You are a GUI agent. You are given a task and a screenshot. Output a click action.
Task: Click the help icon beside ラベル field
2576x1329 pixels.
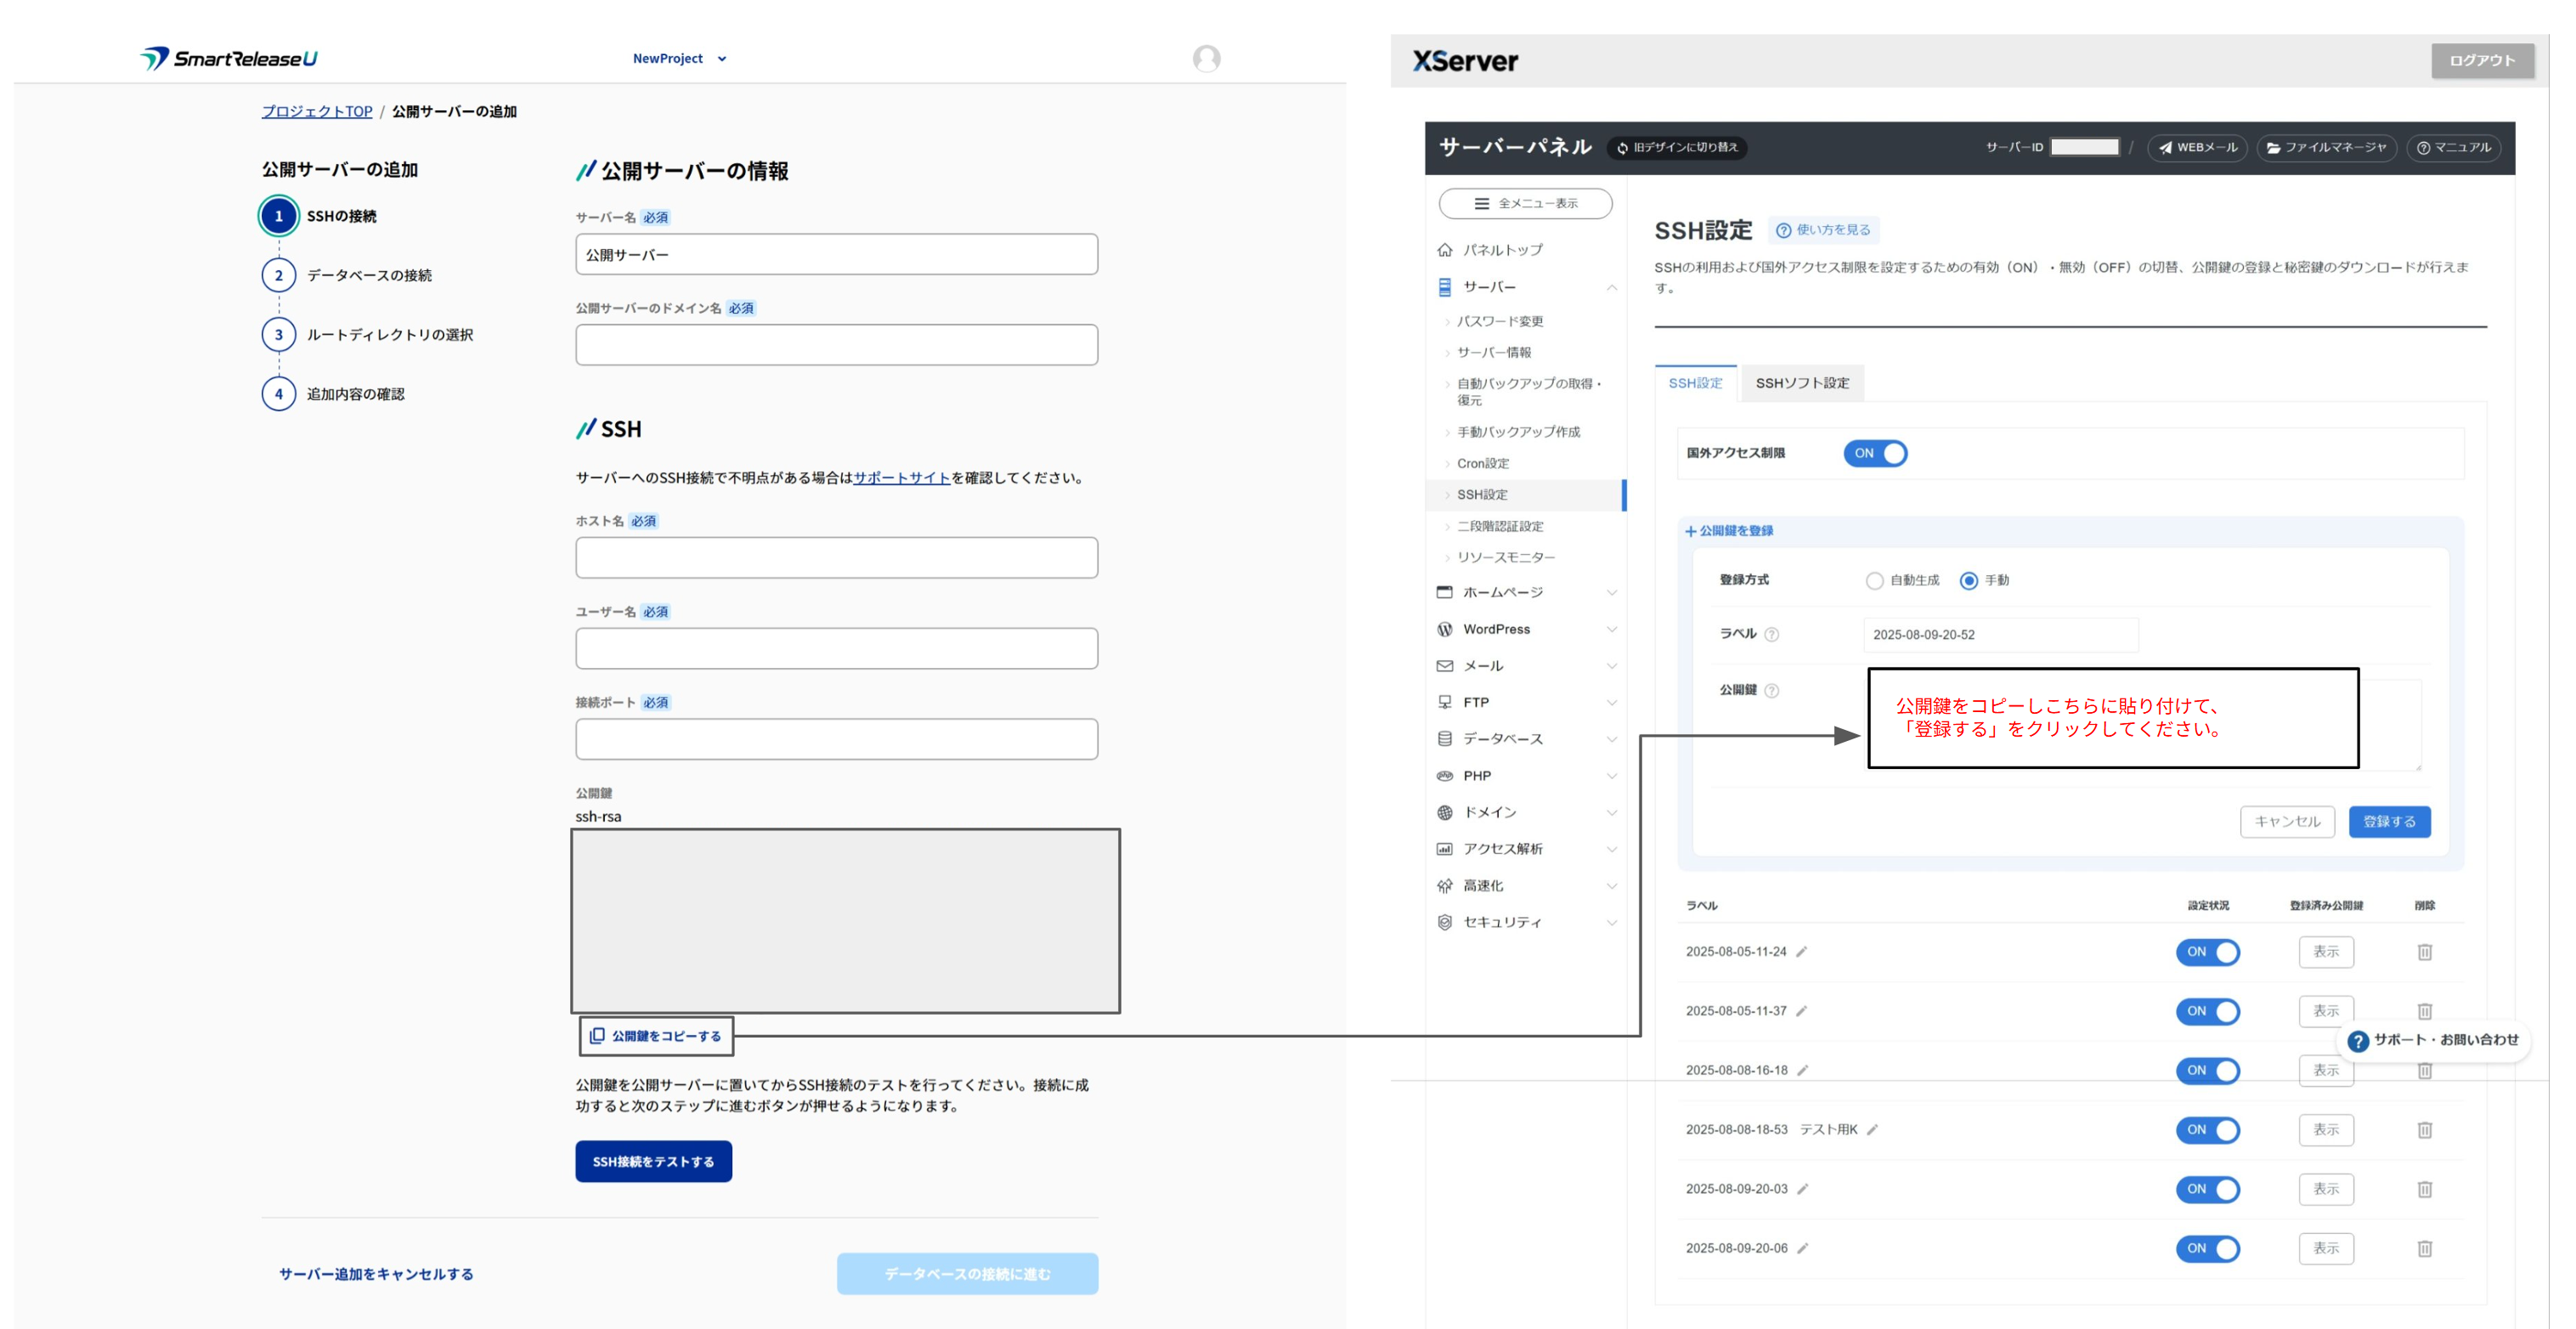tap(1771, 635)
